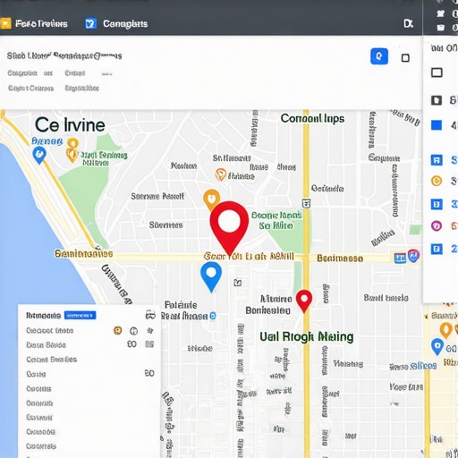Toggle the empty outlined rectangle in the right panel
458x458 pixels.
pos(437,72)
